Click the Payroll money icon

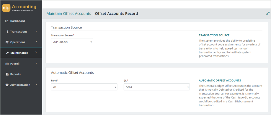point(7,64)
